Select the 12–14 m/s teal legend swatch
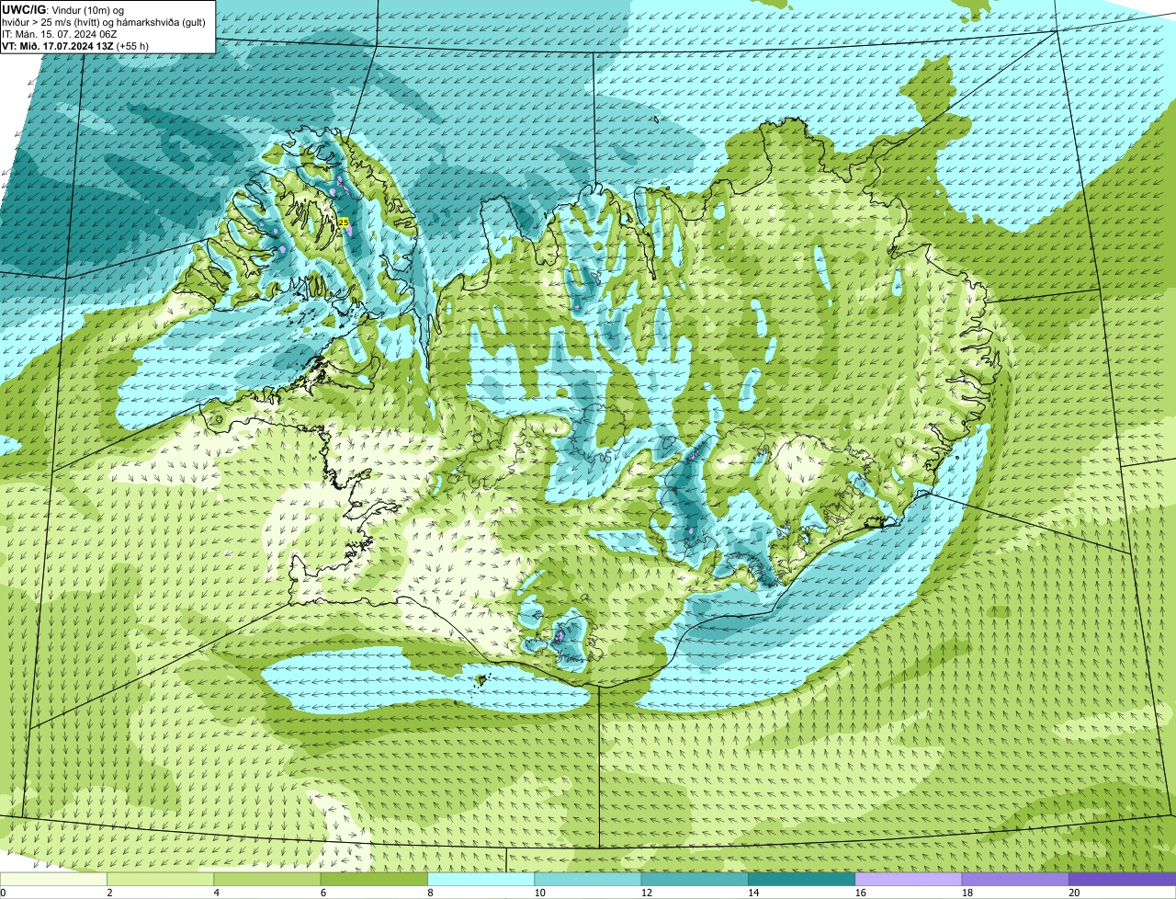This screenshot has height=899, width=1176. coord(695,879)
